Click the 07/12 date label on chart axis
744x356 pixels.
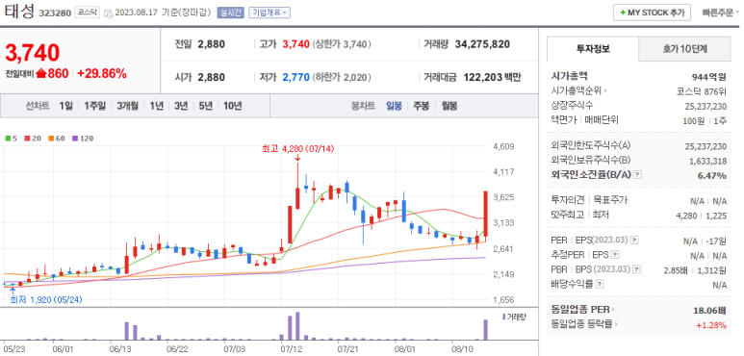[x=292, y=348]
